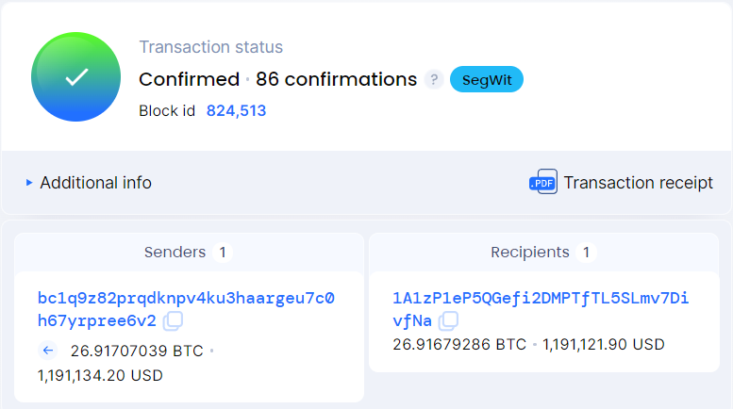Open sender address starting with bc1q9z82
The image size is (733, 409).
coord(186,299)
